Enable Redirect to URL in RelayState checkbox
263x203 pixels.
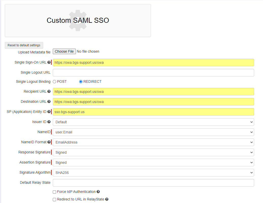coord(54,199)
